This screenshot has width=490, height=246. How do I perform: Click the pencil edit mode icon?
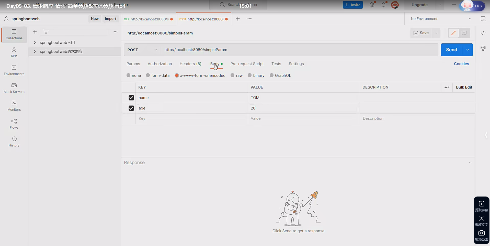click(454, 33)
